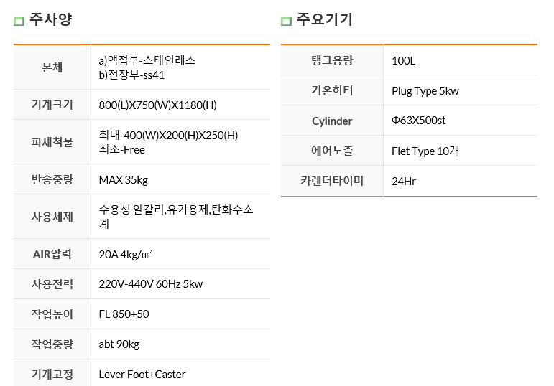Viewport: 554px width, 386px height.
Task: Click the 220V-440V 60Hz 5kw value
Action: click(x=150, y=284)
